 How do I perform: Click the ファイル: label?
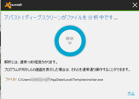(11, 79)
